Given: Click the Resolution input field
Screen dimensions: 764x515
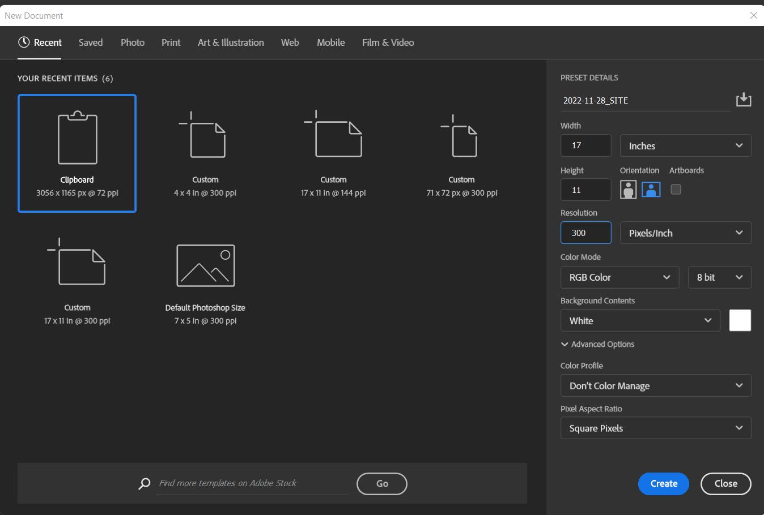Looking at the screenshot, I should [x=586, y=233].
